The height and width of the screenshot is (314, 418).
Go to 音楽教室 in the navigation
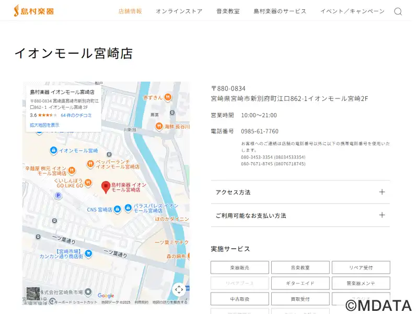point(228,11)
